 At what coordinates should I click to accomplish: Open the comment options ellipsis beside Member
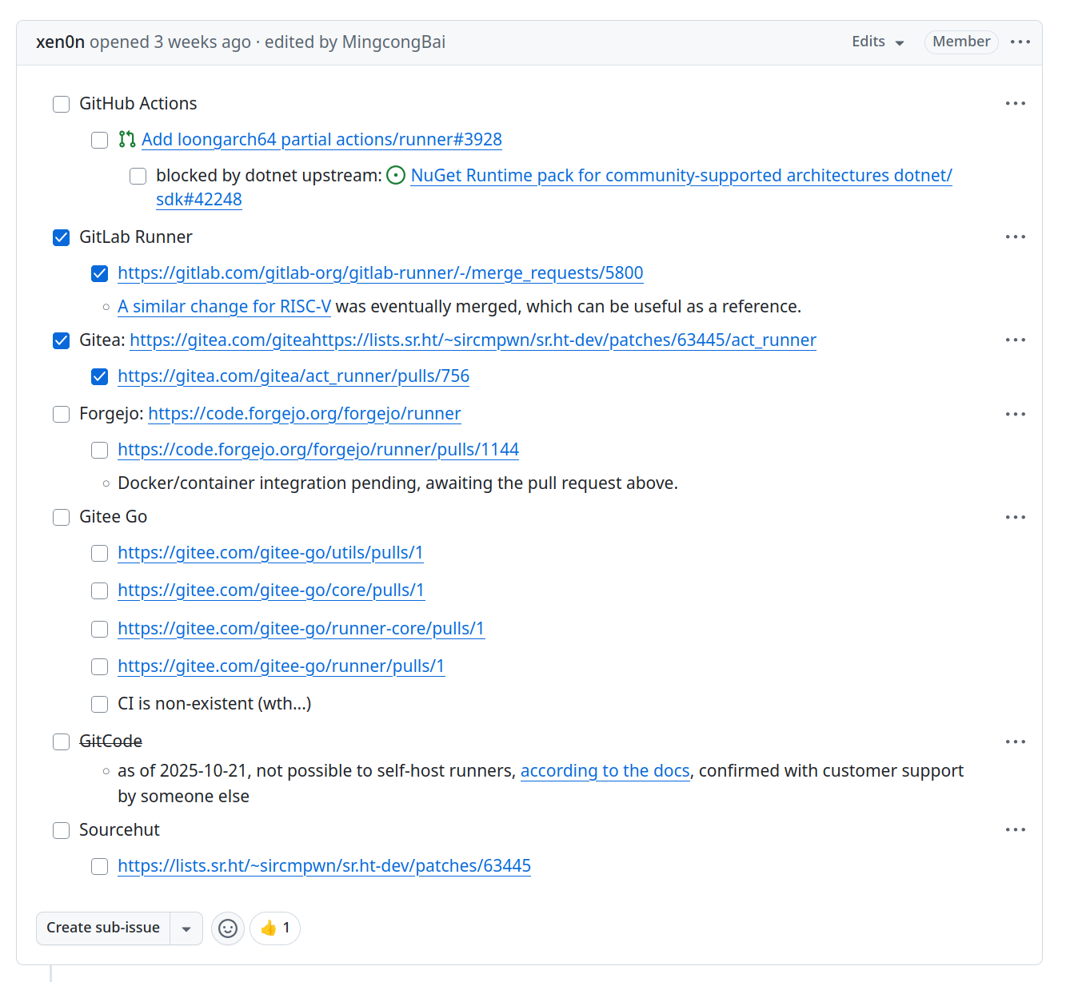click(1020, 42)
